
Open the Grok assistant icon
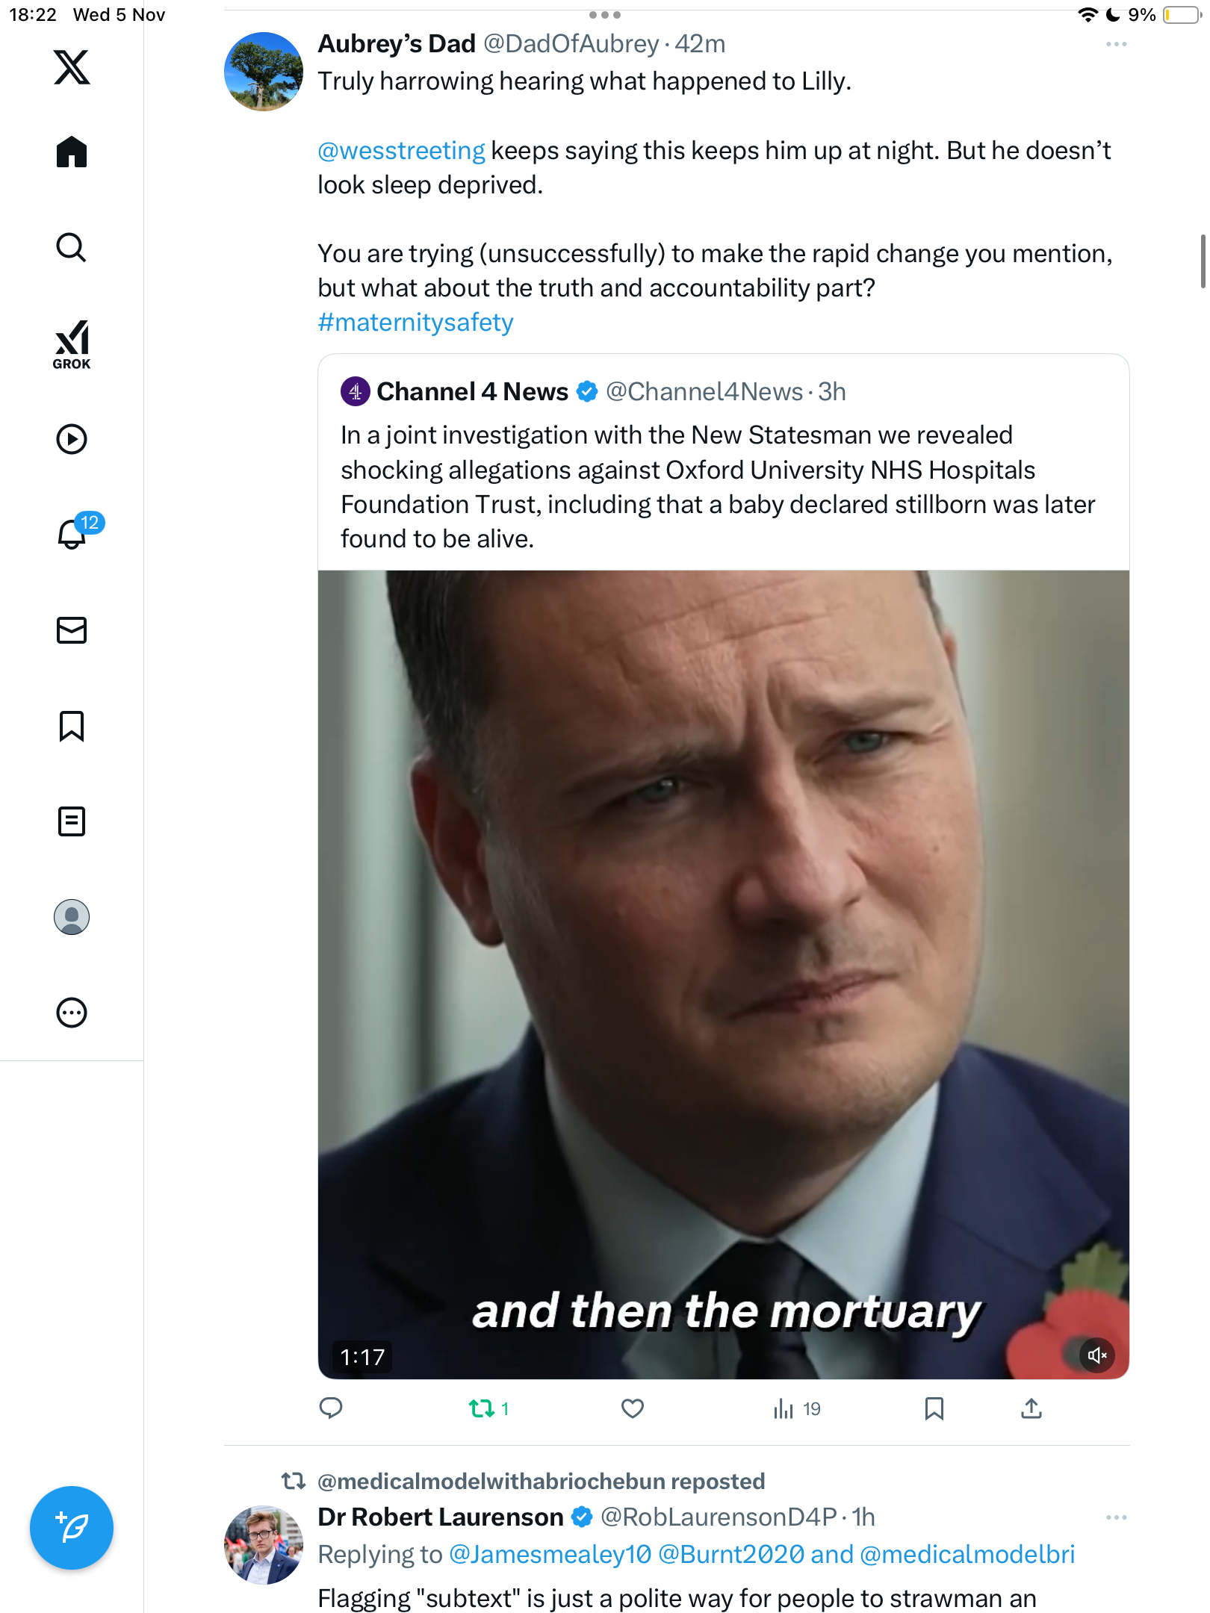72,345
